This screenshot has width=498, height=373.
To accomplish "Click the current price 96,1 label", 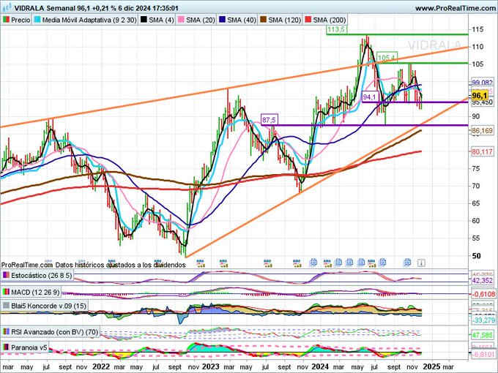I will pyautogui.click(x=480, y=96).
